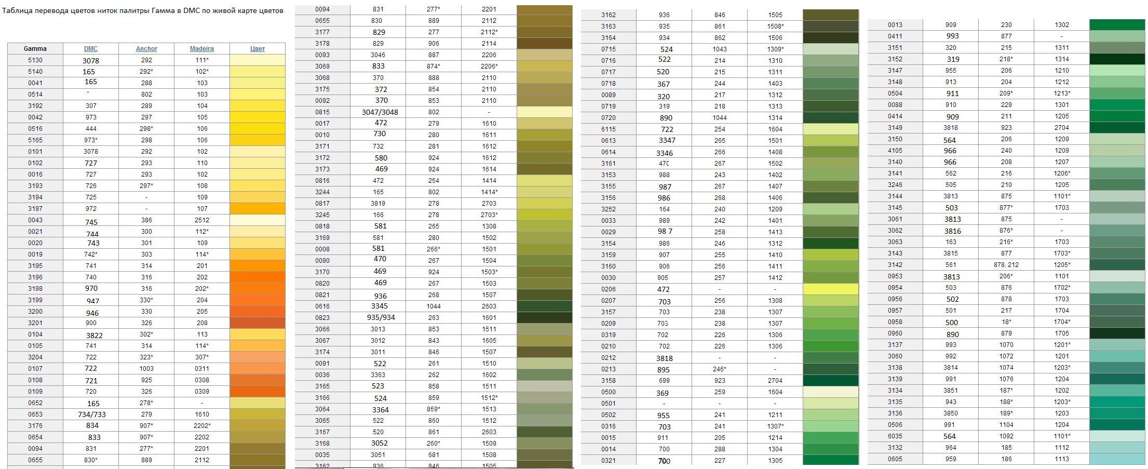Viewport: 1148px width, 469px height.
Task: Select Anchor value 1003 in Gamma 0107 row
Action: tap(146, 369)
